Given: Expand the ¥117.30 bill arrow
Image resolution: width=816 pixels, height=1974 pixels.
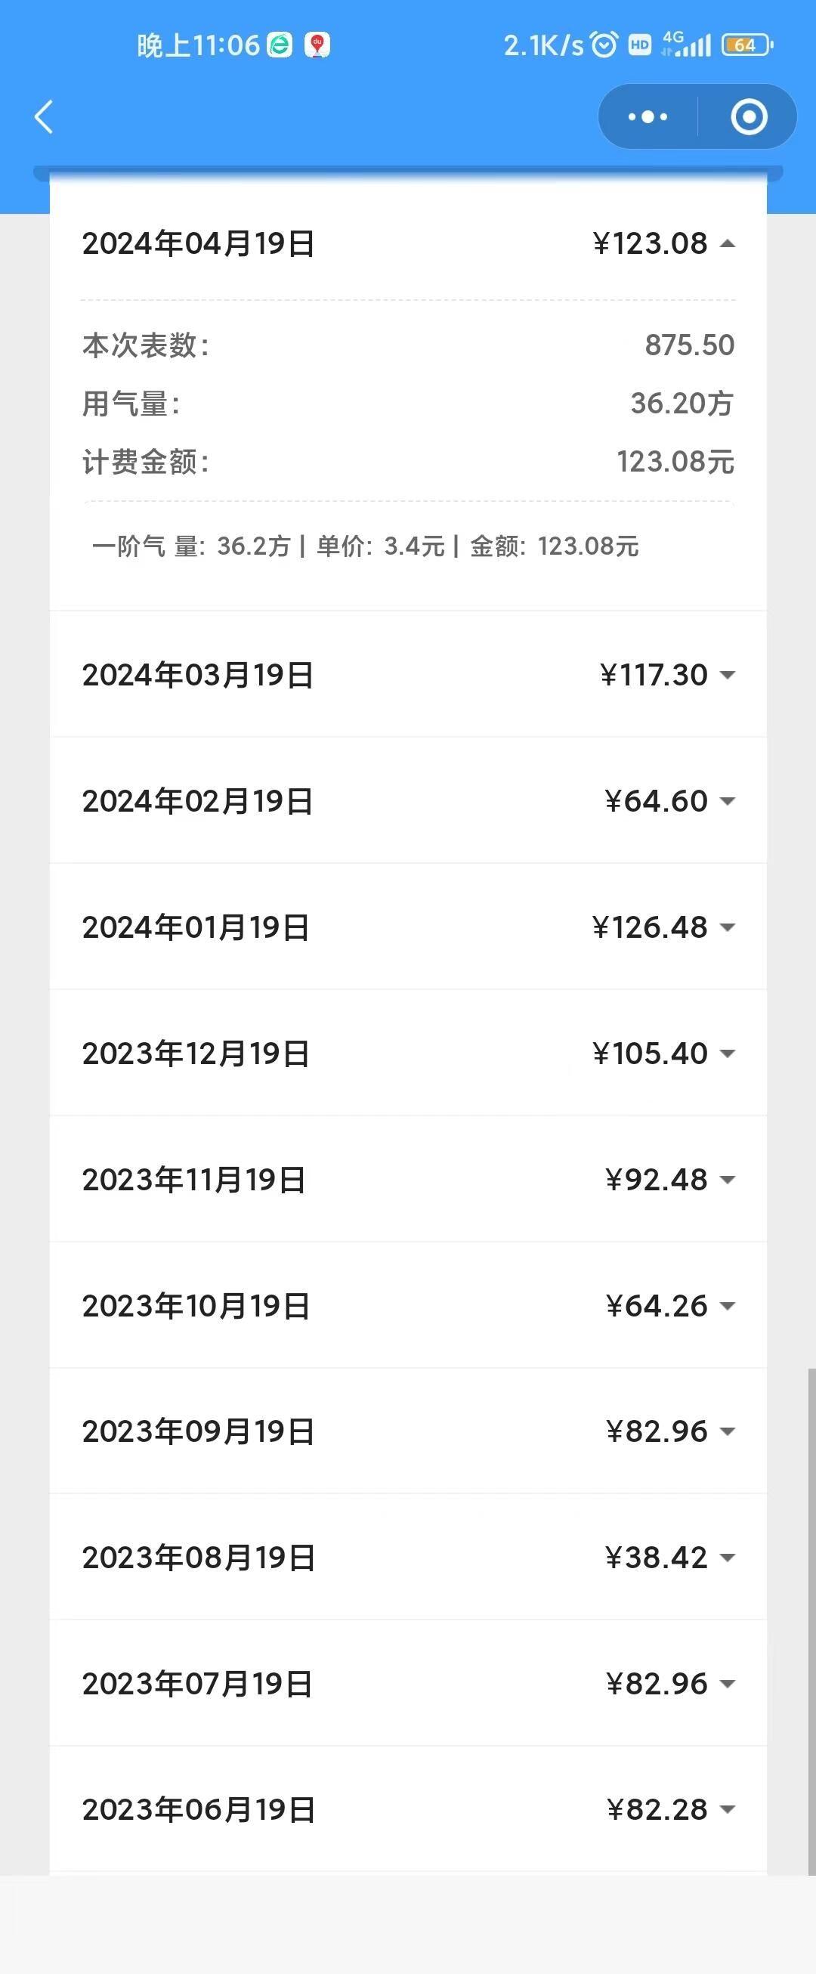Looking at the screenshot, I should 727,675.
